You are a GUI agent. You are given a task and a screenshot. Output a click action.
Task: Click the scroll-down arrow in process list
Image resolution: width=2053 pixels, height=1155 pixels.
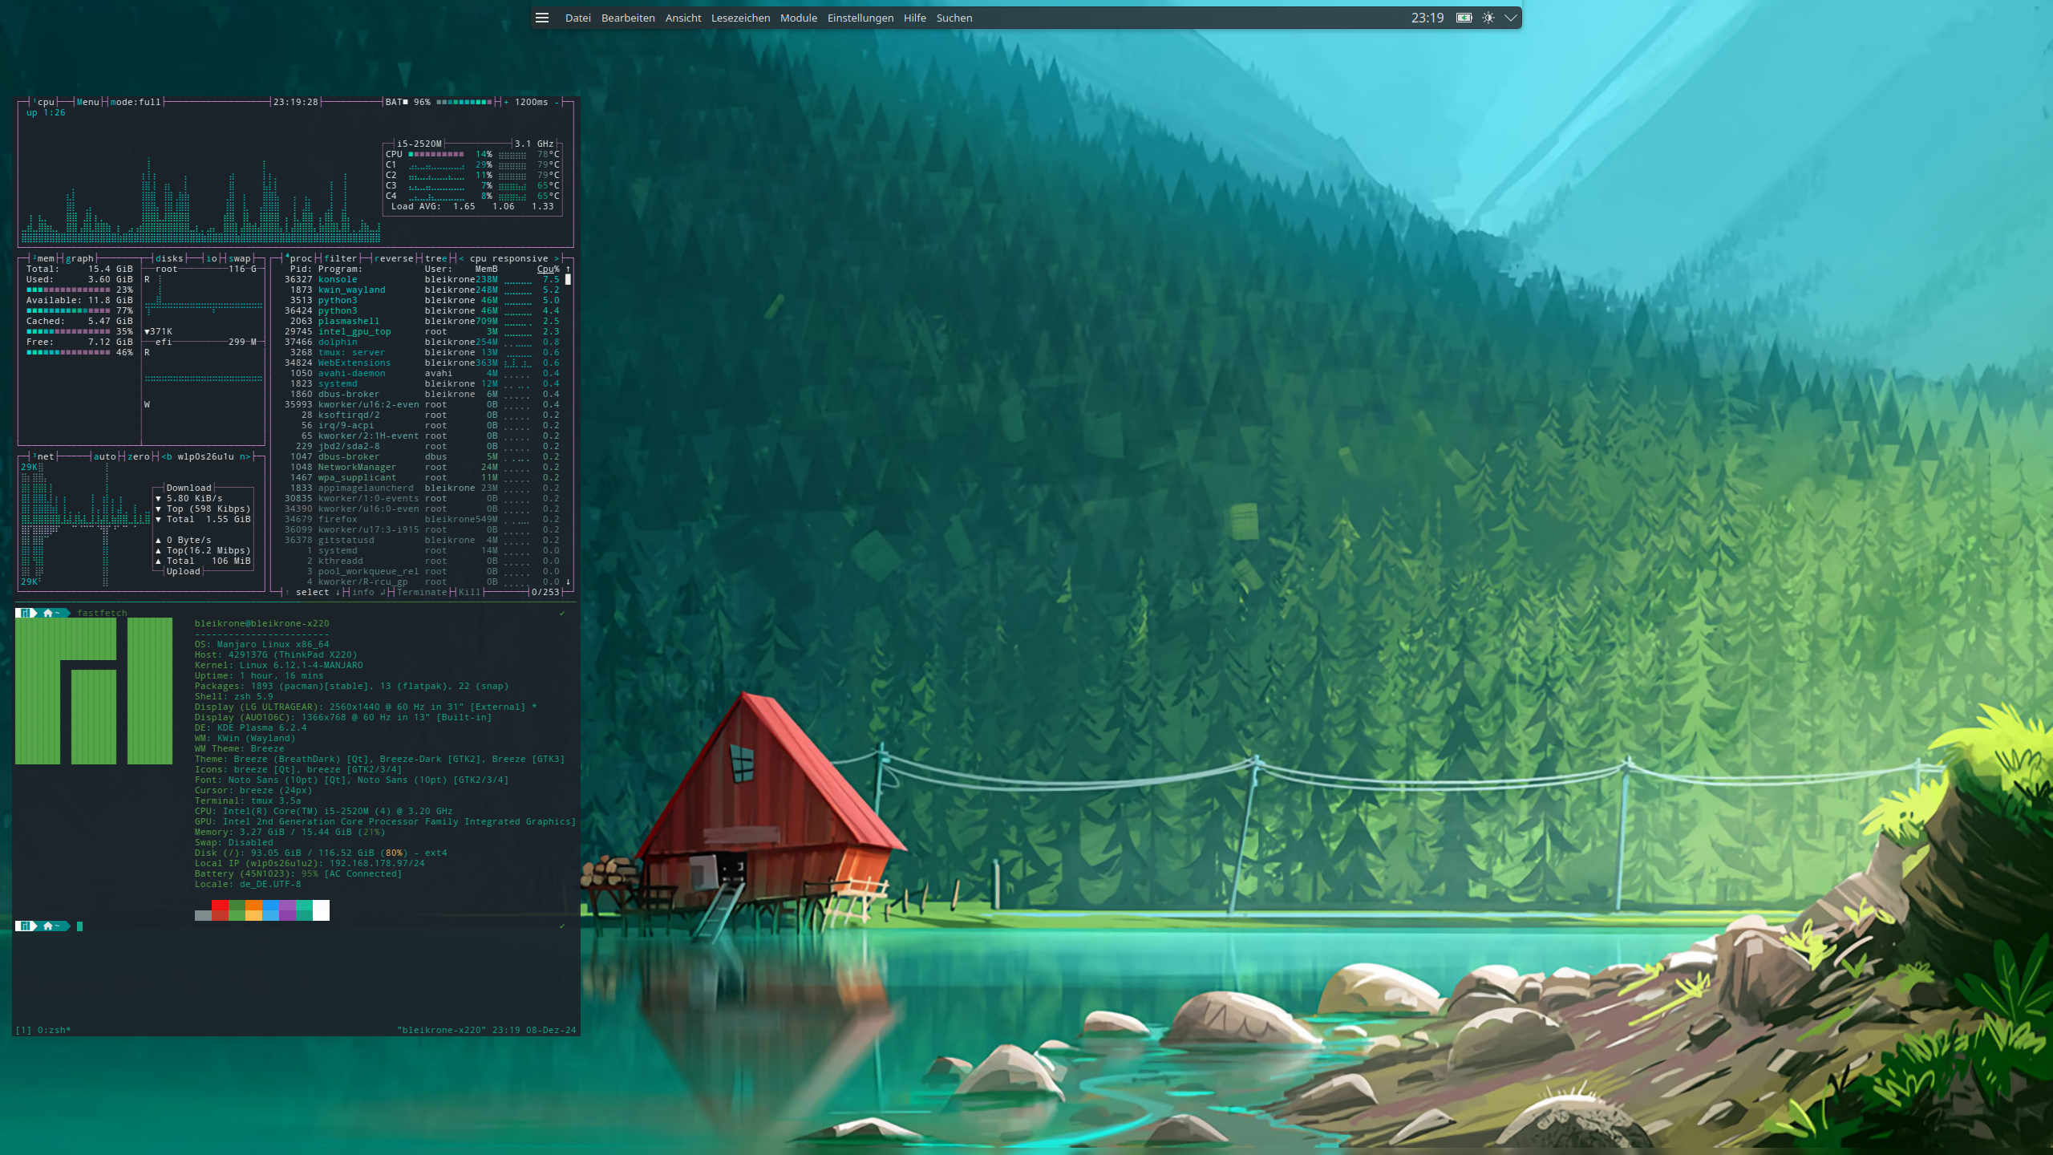(568, 582)
